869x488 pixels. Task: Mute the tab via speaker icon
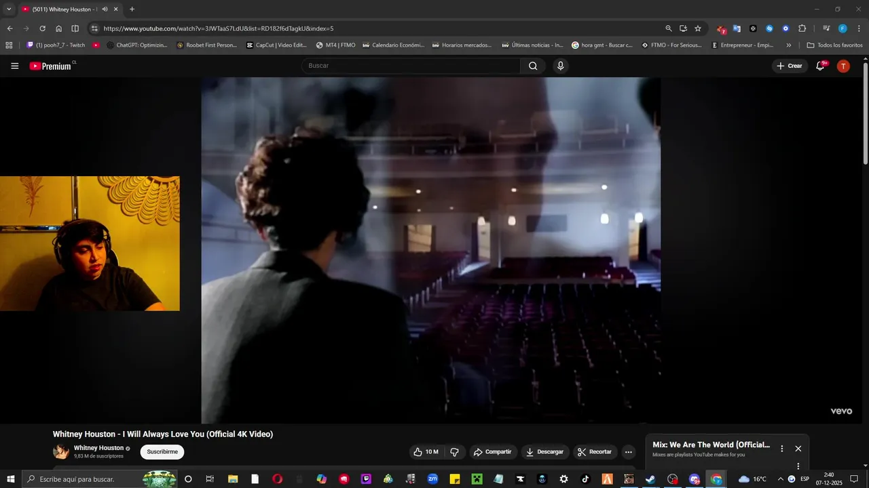click(x=105, y=9)
